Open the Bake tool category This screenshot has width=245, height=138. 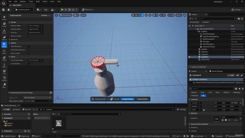[x=4, y=65]
